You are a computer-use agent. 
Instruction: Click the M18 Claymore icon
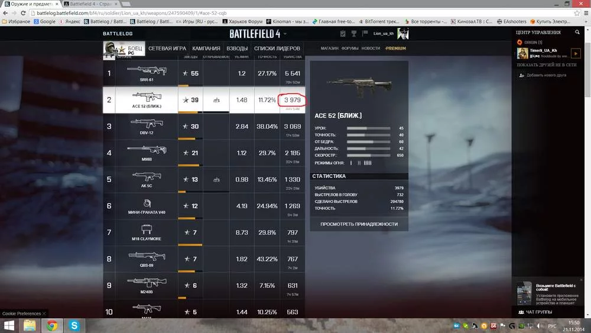(x=147, y=229)
